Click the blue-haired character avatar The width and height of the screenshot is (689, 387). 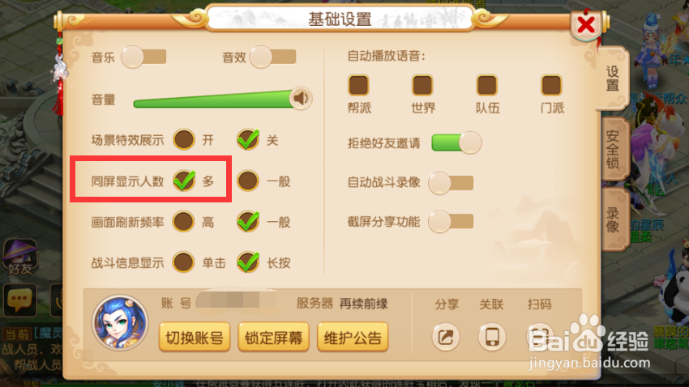click(120, 322)
